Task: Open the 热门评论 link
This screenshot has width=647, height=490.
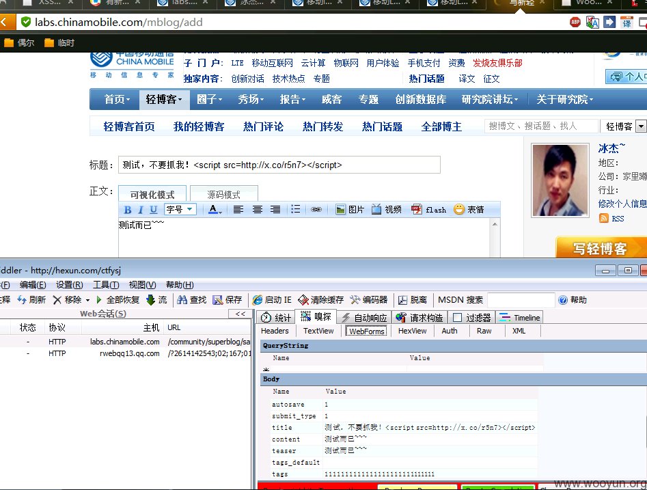Action: [263, 126]
